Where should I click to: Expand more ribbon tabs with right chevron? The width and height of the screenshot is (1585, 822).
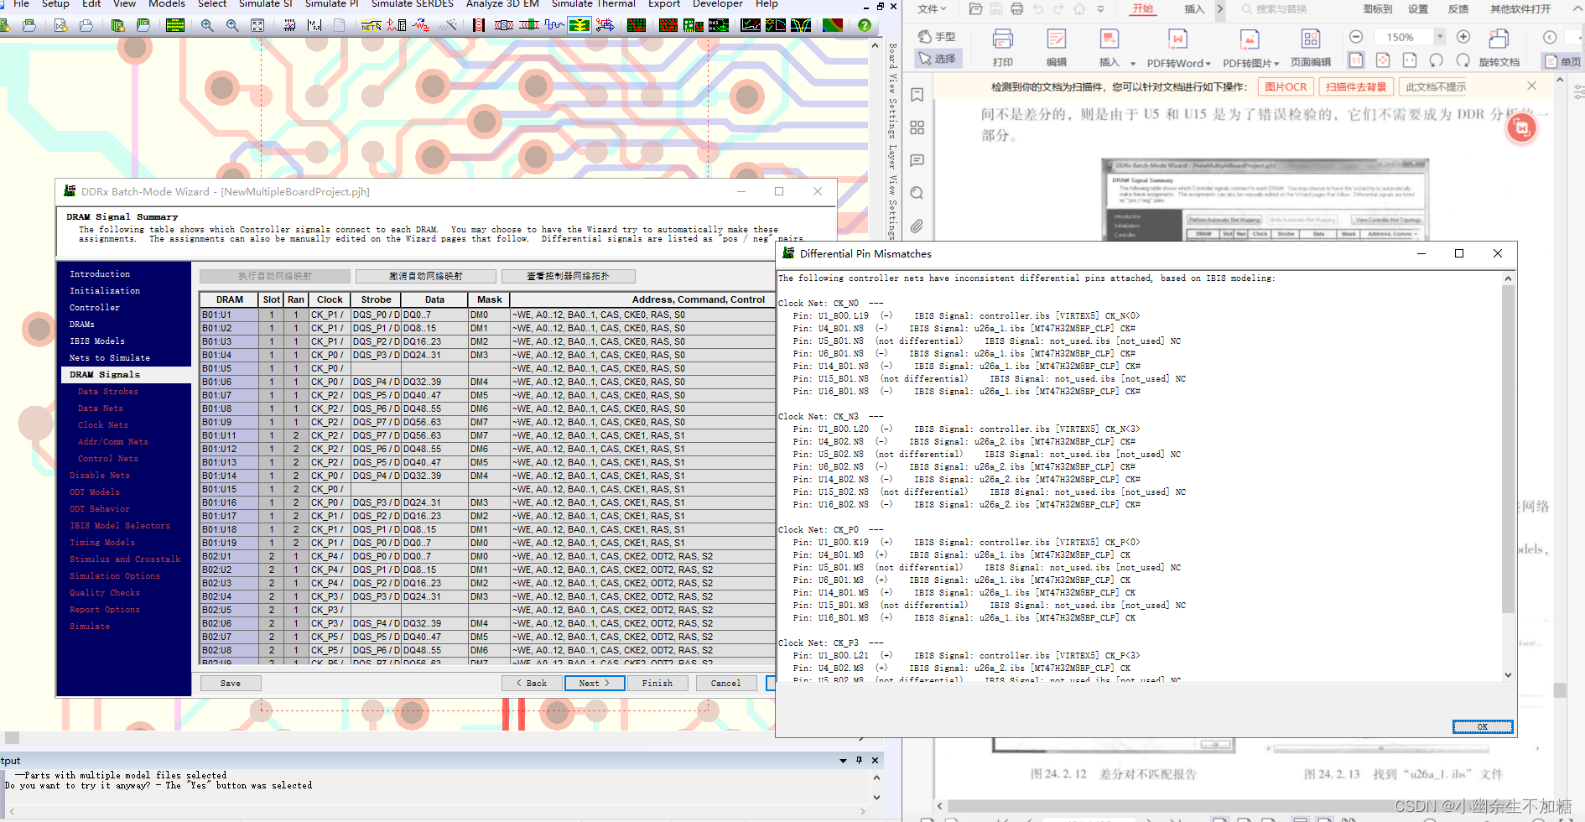(x=1220, y=9)
